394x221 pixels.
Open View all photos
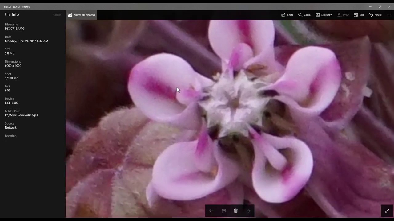82,15
